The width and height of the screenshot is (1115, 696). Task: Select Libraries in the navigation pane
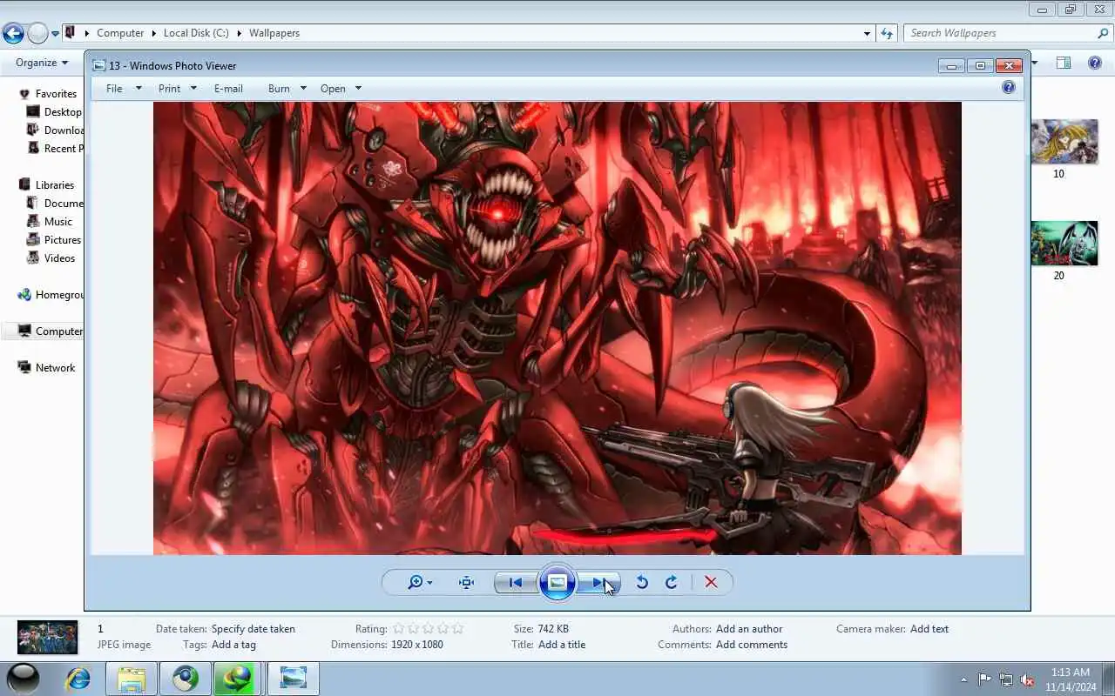click(54, 184)
